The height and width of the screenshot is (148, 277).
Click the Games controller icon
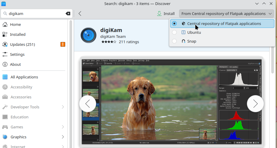click(5, 127)
